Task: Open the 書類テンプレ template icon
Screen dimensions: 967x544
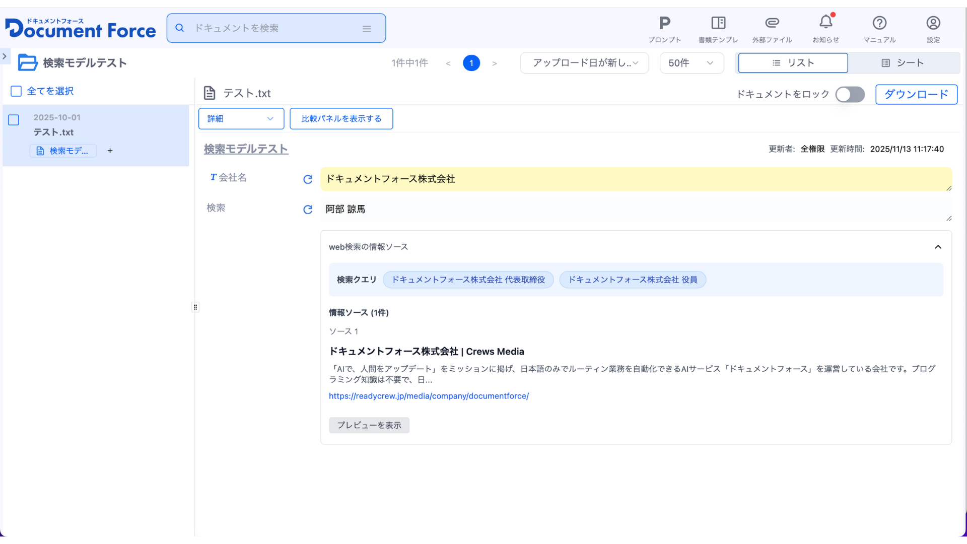Action: 718,24
